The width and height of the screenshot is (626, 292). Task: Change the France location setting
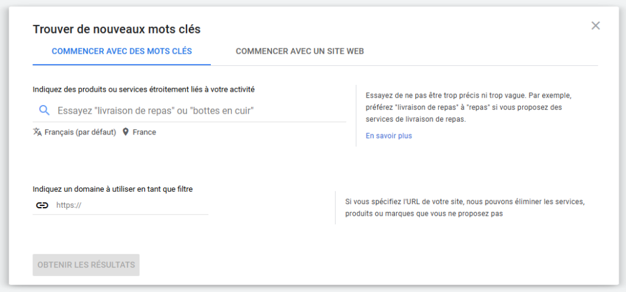point(144,132)
